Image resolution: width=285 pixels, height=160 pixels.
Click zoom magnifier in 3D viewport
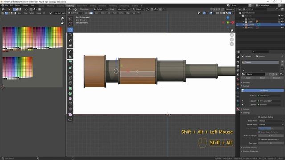coord(232,31)
